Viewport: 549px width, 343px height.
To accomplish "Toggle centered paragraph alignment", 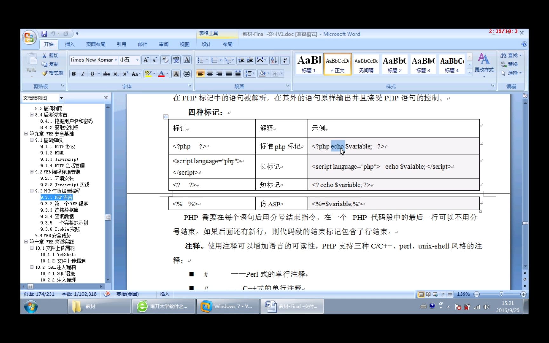I will tap(210, 73).
